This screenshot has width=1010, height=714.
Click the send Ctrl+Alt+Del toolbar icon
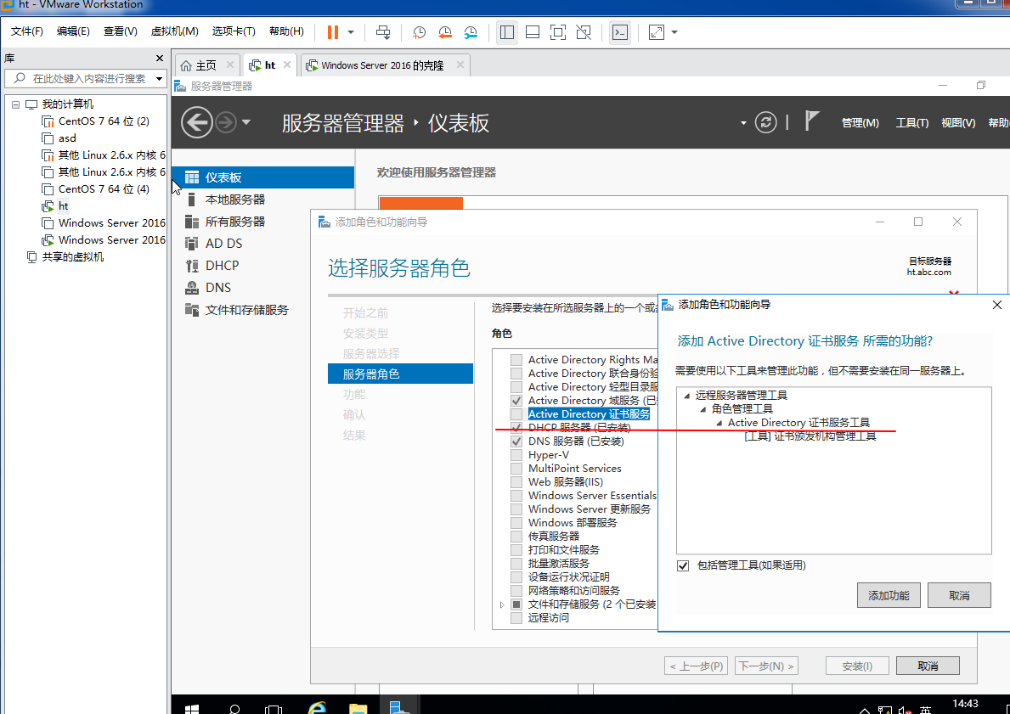coord(383,32)
